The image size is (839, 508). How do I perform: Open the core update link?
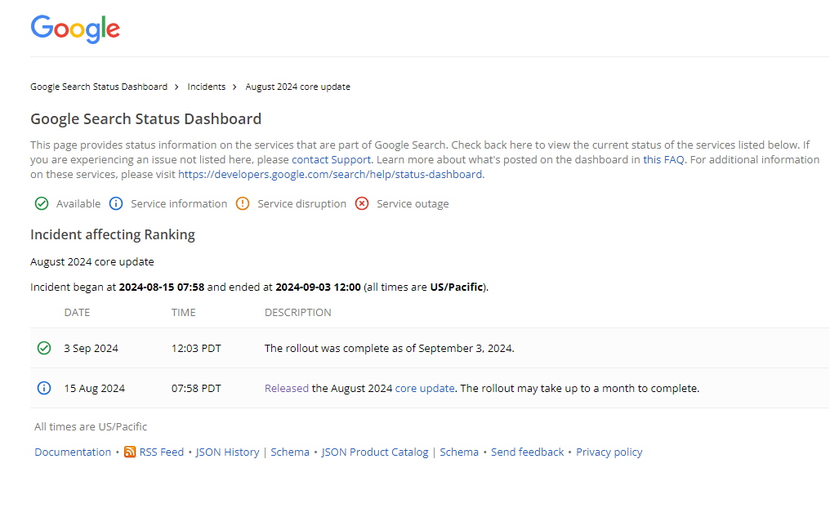425,388
